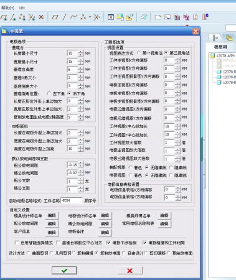
Task: Select 12078.ASM in the model tree
Action: (222, 56)
